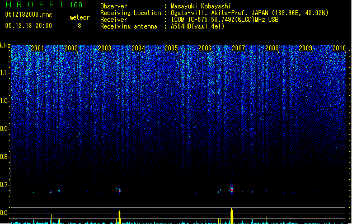Image resolution: width=352 pixels, height=224 pixels.
Task: Click the 2005 time marker
Action: tap(171, 48)
